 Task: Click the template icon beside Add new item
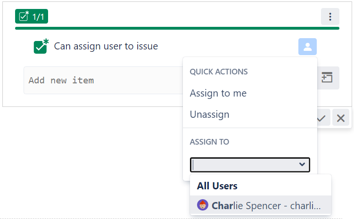tap(327, 78)
